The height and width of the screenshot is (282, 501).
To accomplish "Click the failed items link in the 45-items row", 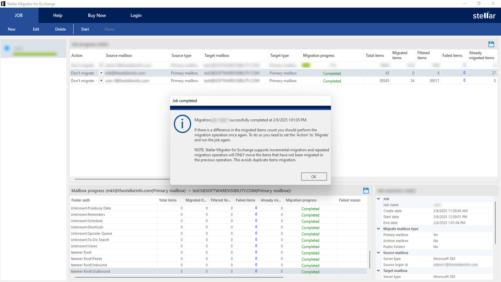I will [464, 73].
